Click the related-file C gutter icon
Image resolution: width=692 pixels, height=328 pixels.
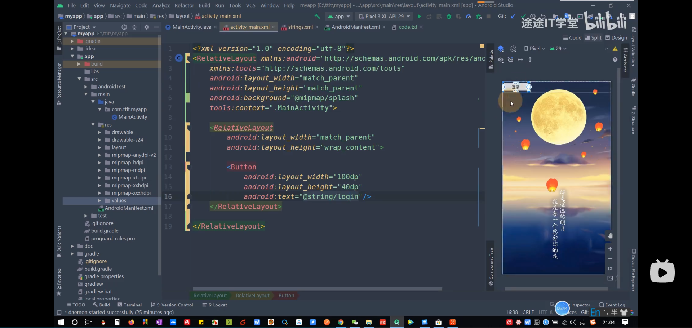[179, 58]
